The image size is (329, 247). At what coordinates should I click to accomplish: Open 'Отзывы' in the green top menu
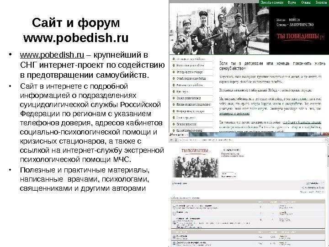(x=306, y=3)
